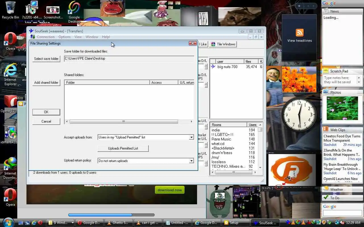The image size is (364, 227).
Task: Click the Rooms list horizontal scrollbar
Action: tap(233, 172)
